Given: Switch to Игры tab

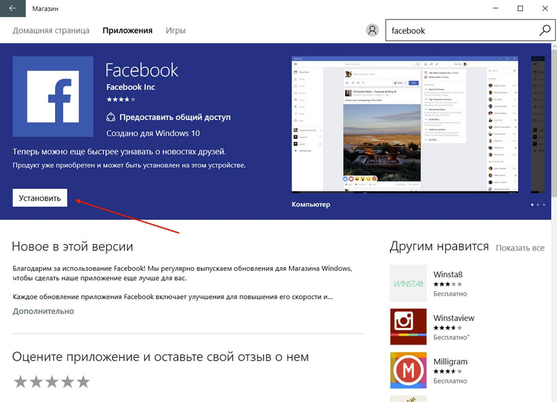Looking at the screenshot, I should tap(176, 30).
